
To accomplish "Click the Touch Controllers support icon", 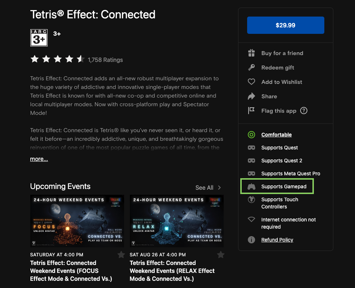I will [x=251, y=200].
